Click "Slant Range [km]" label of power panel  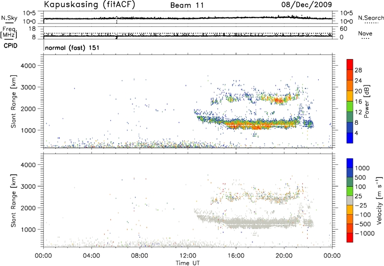(x=13, y=101)
